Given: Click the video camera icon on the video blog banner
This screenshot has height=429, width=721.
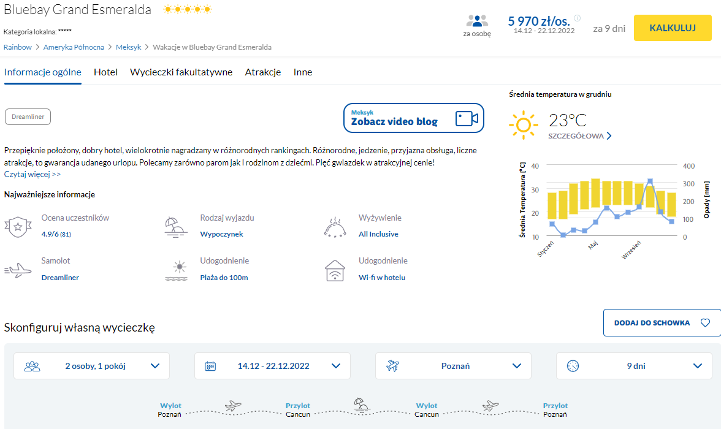Looking at the screenshot, I should click(467, 119).
